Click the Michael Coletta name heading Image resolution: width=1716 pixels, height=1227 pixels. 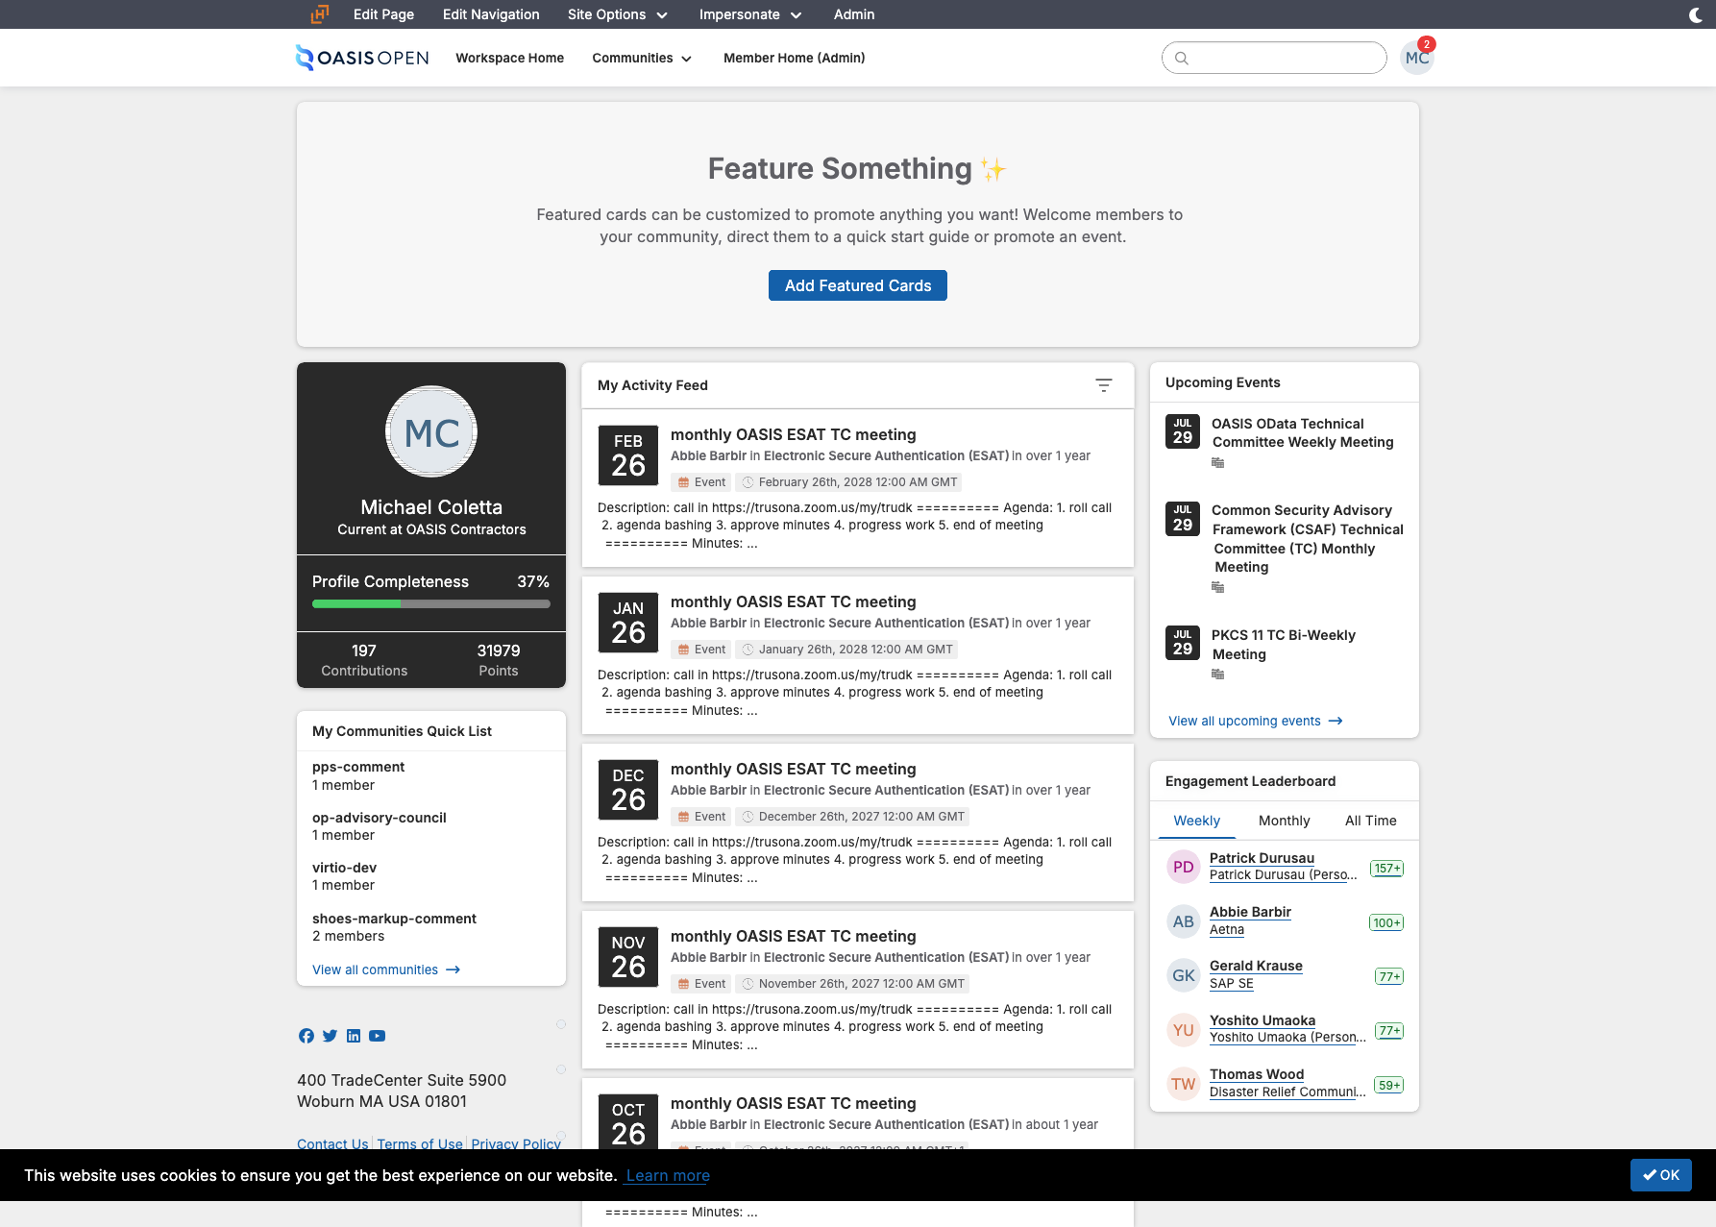pos(431,507)
